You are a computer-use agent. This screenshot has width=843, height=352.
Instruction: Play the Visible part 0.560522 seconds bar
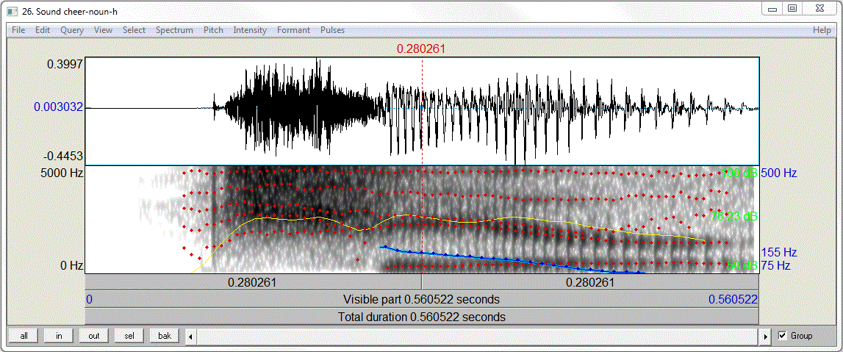click(x=422, y=299)
